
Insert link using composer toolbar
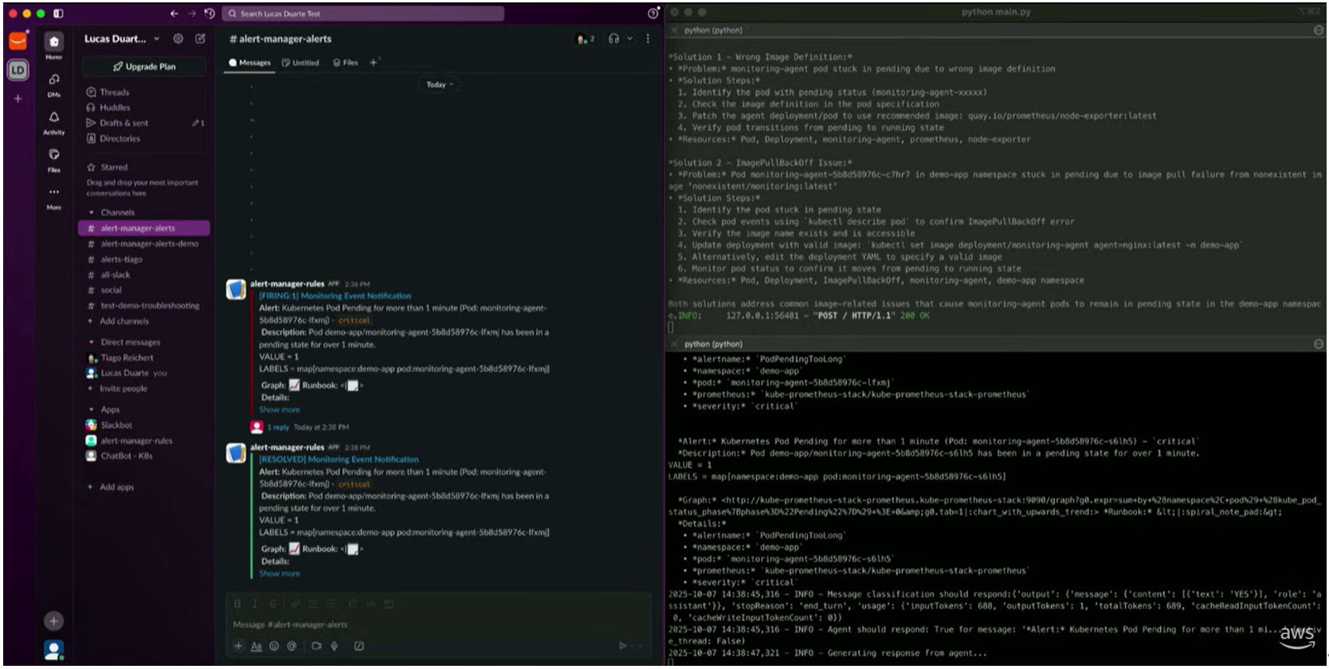296,604
